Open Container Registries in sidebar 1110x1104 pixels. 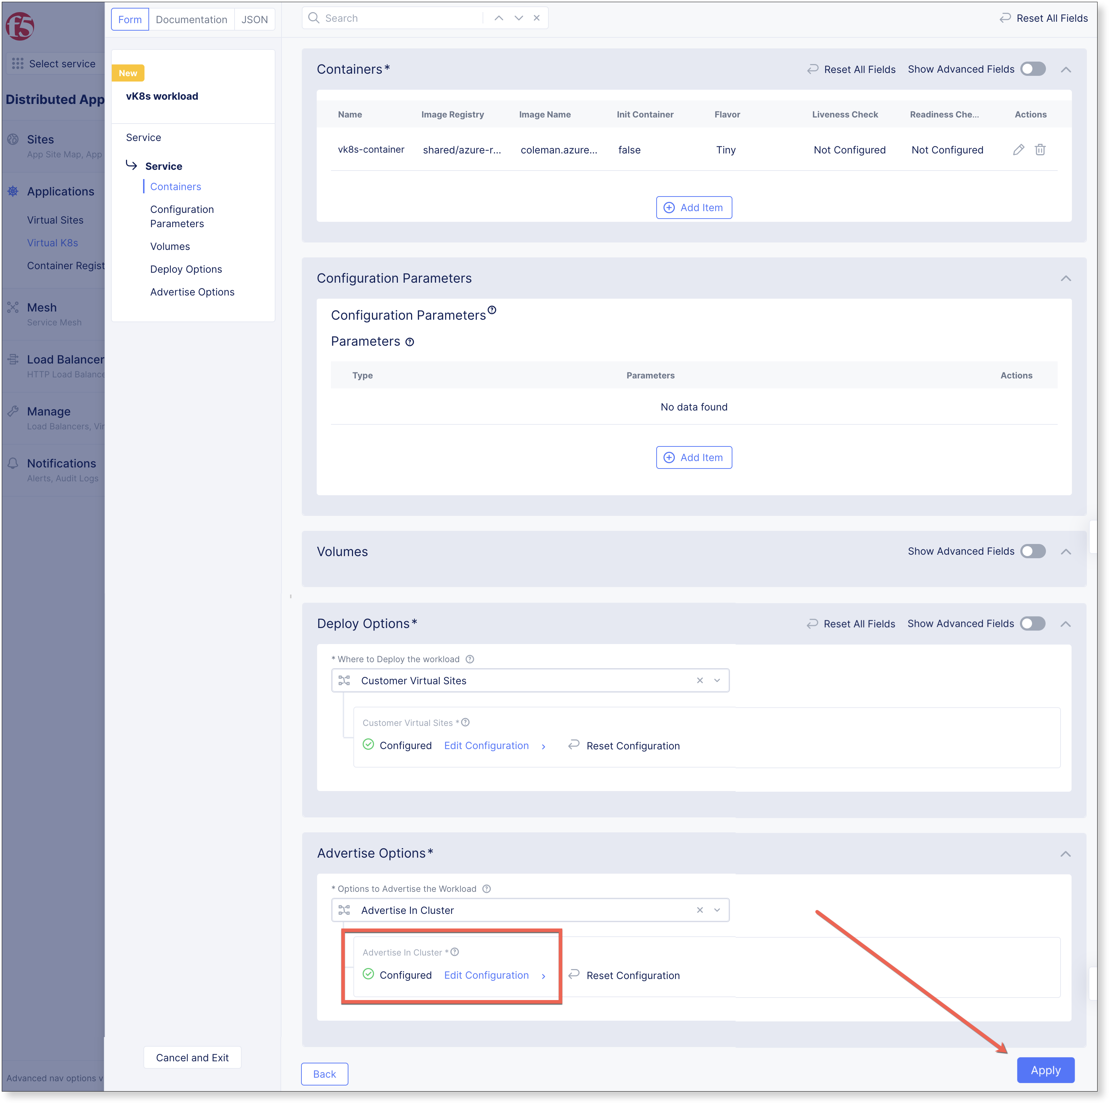click(65, 266)
